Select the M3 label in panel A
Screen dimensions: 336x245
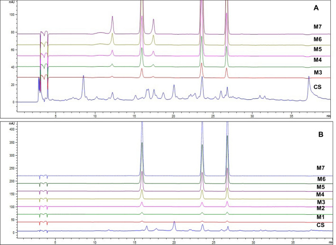point(318,73)
